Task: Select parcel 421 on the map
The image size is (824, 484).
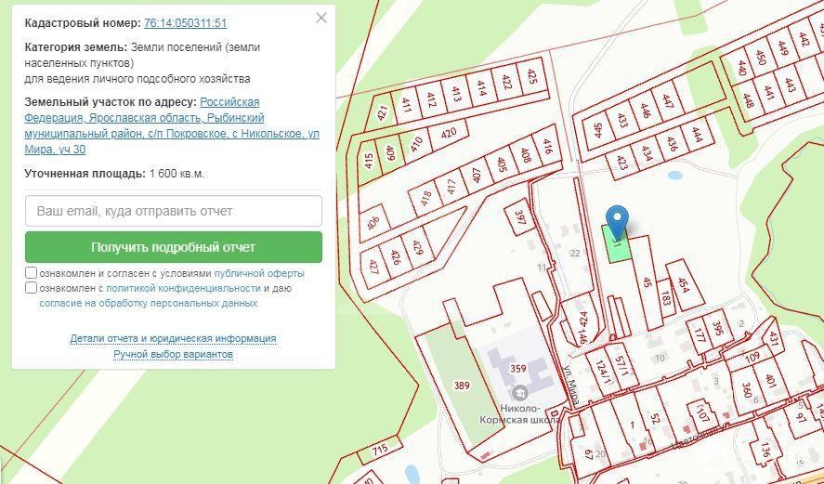Action: tap(382, 112)
